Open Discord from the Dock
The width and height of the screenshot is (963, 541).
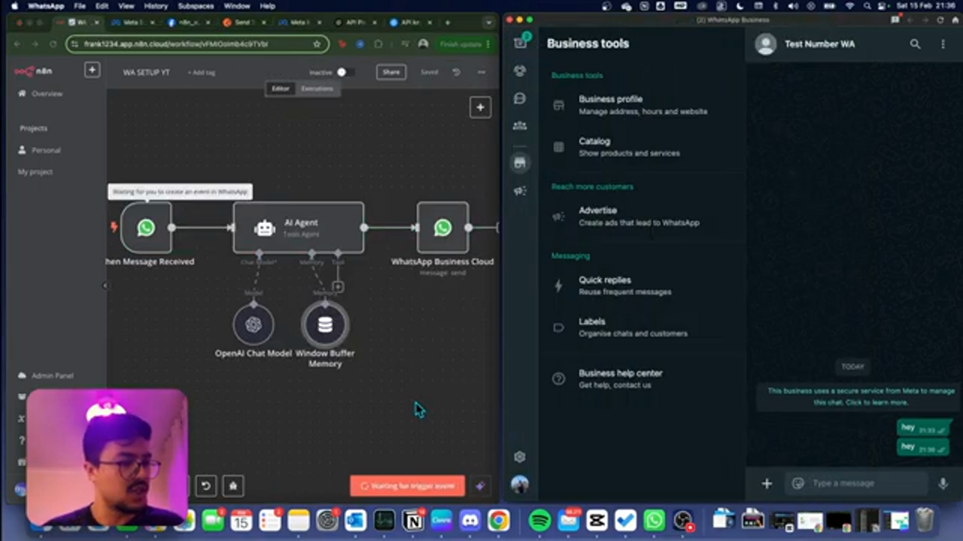coord(470,520)
